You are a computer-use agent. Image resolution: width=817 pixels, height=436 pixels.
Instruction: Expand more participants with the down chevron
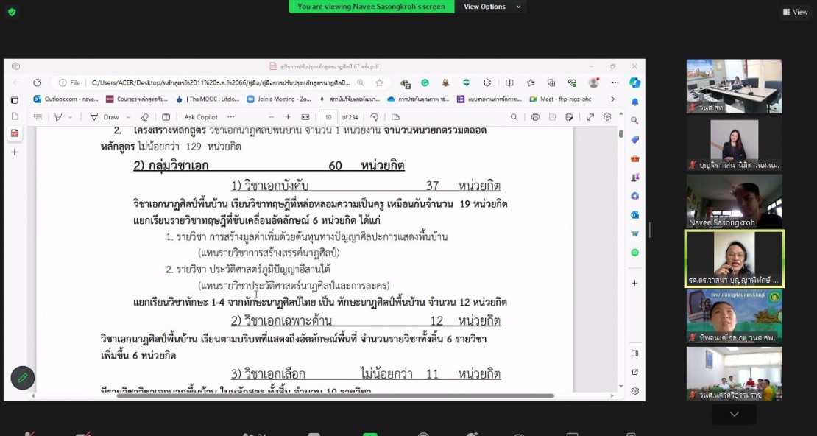point(734,415)
